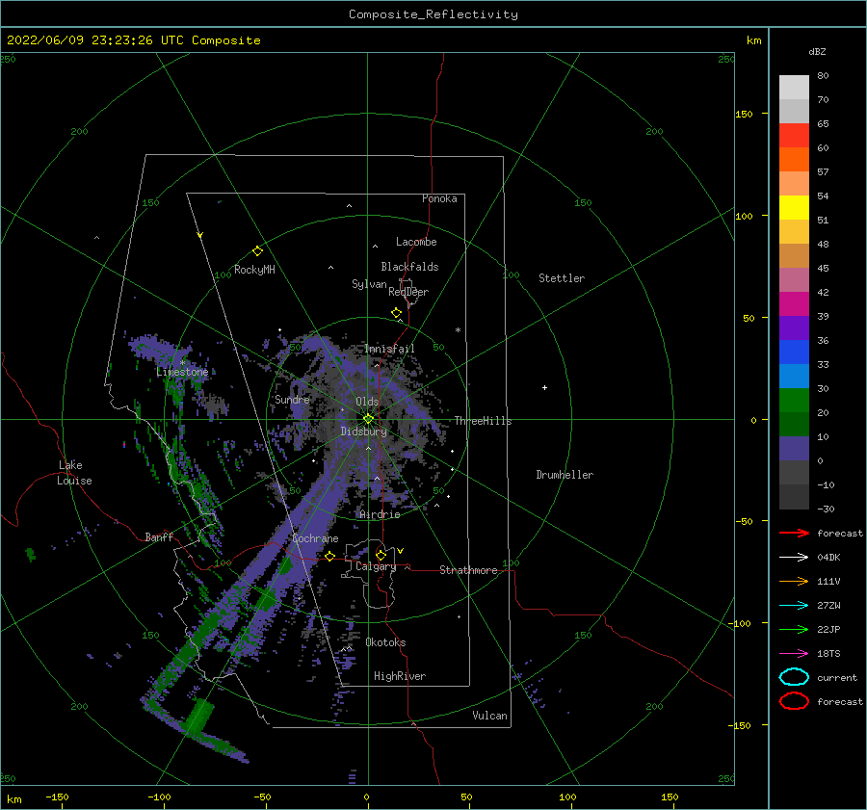Click white asterisk marker east of Innisfail
The image size is (867, 810).
[458, 330]
